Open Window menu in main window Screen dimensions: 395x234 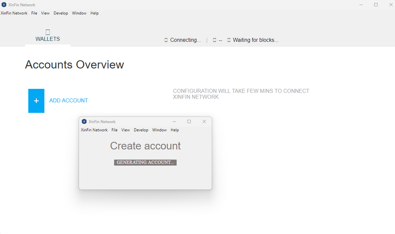tap(79, 13)
